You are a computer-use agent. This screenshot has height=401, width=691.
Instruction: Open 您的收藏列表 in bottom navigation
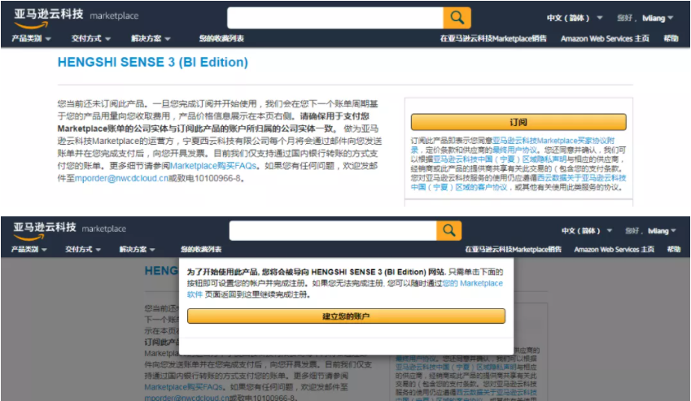201,250
